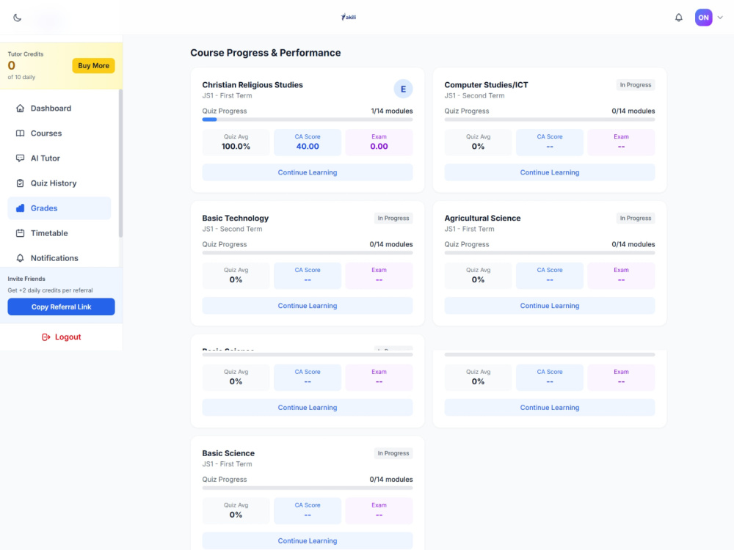Click the Exam 0.00 value

(x=379, y=147)
